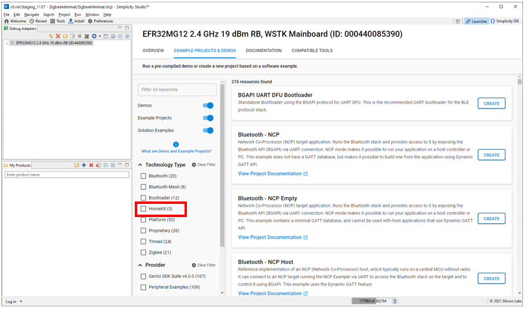The image size is (526, 310).
Task: Click blue gear settings icon in Debug Adapters
Action: (x=94, y=36)
